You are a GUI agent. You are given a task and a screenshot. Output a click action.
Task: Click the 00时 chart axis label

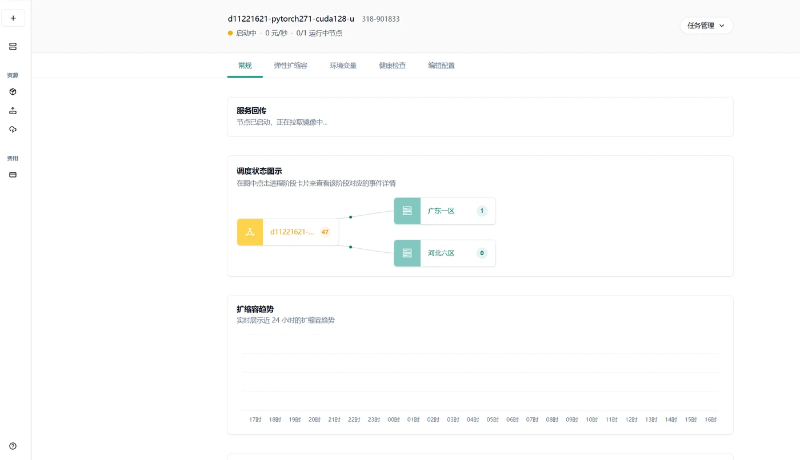pyautogui.click(x=394, y=419)
